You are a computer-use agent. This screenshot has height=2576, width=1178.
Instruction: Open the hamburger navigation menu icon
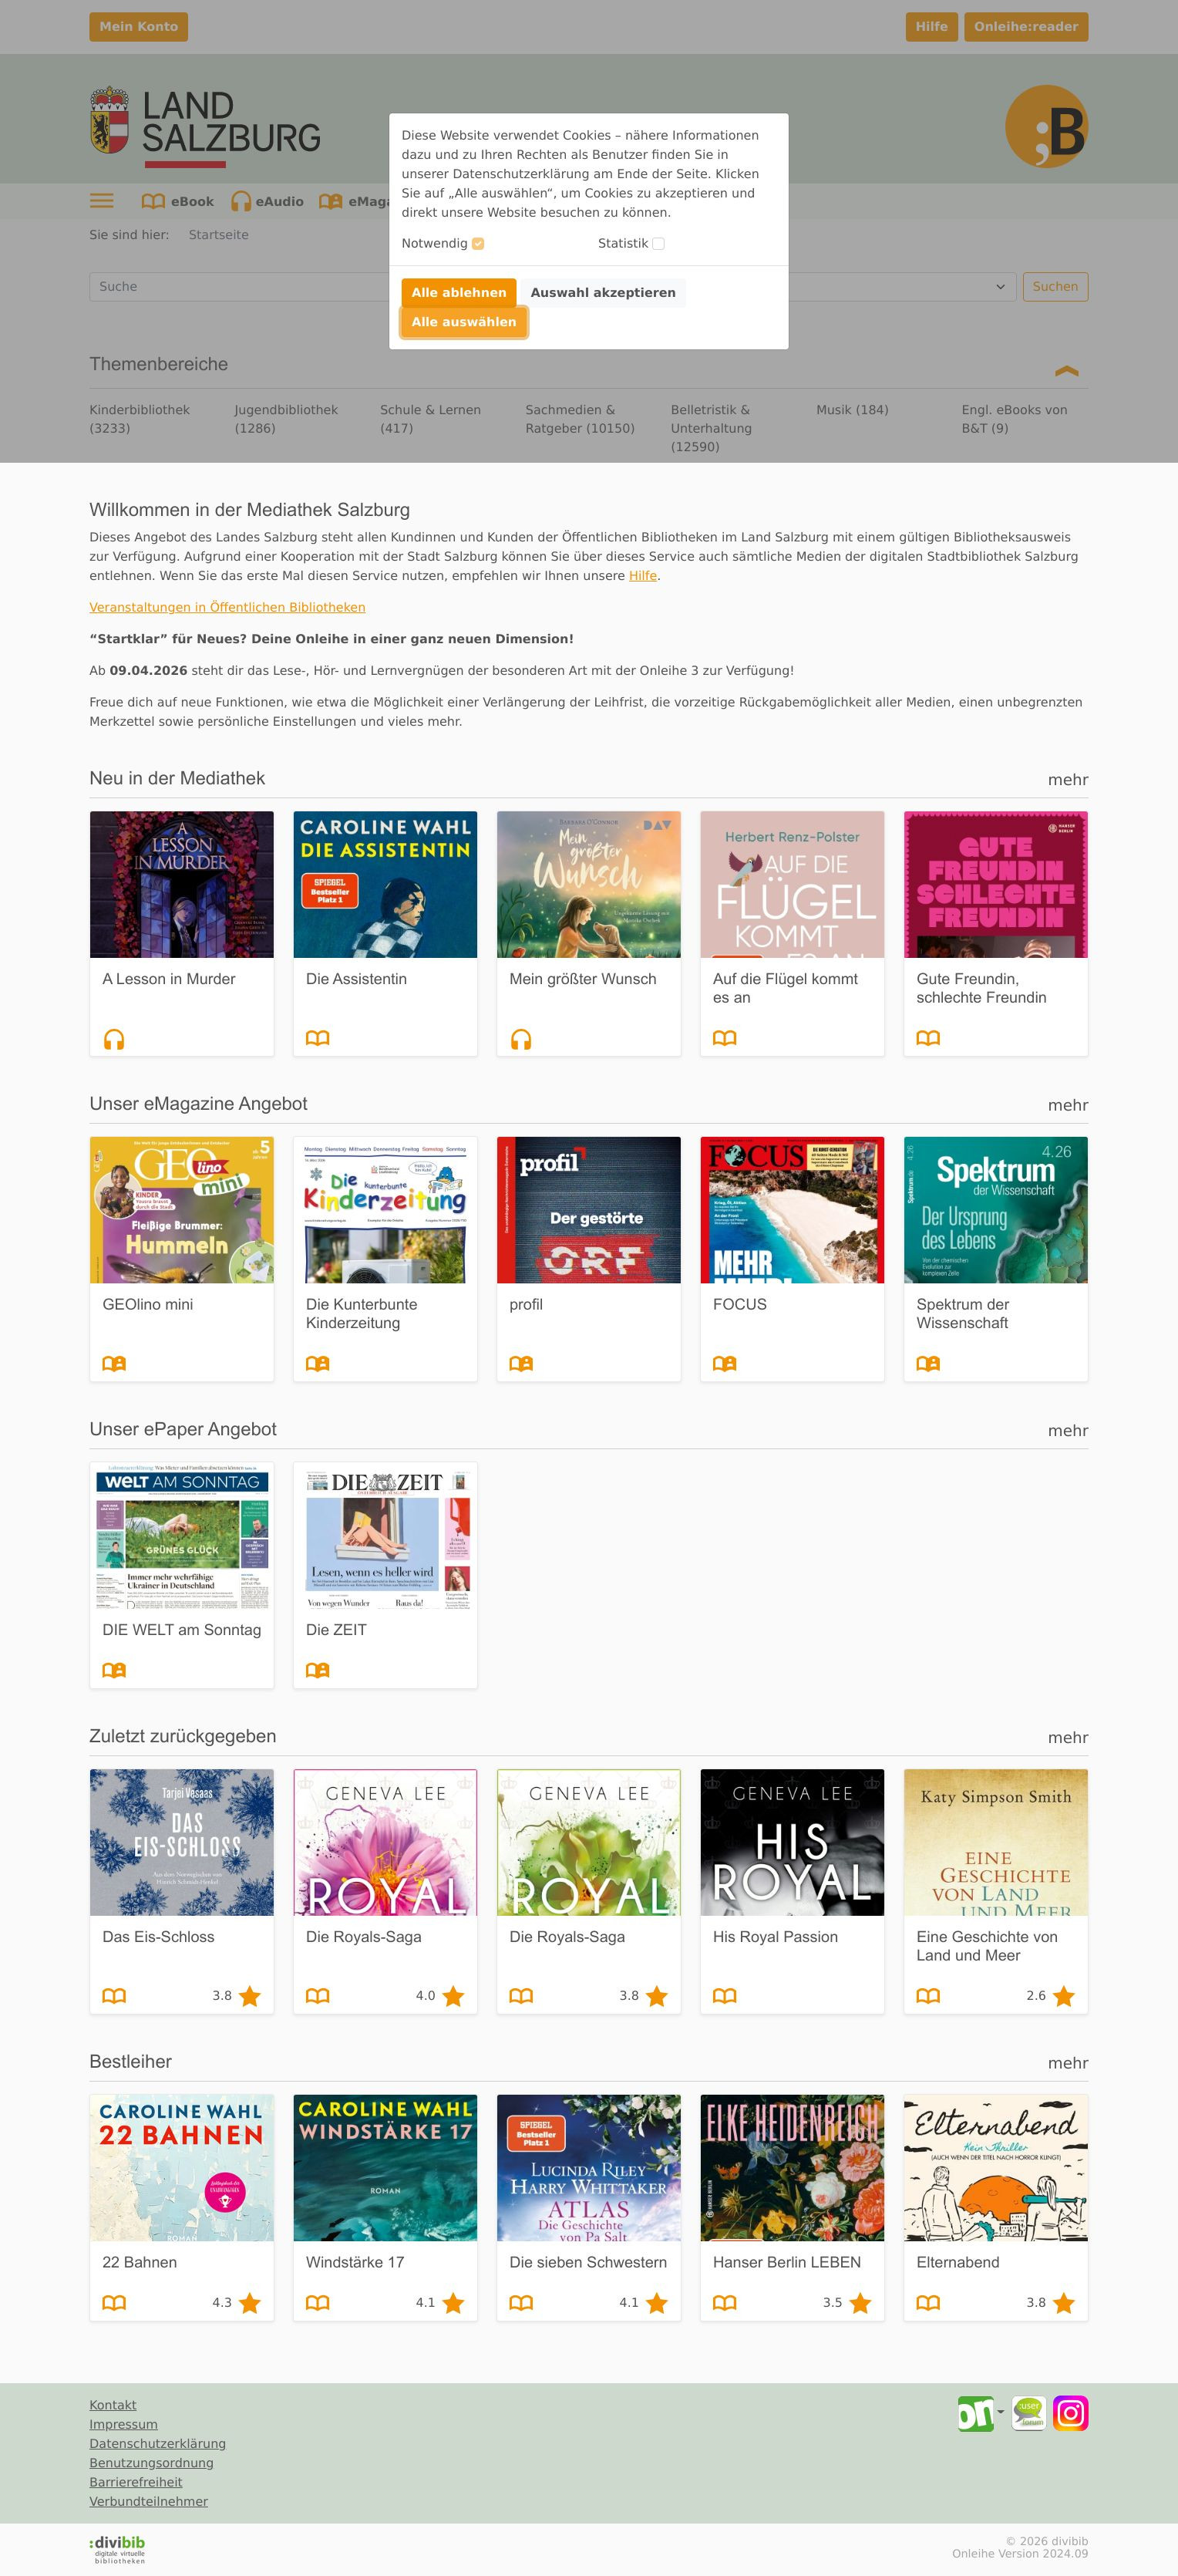(x=102, y=201)
